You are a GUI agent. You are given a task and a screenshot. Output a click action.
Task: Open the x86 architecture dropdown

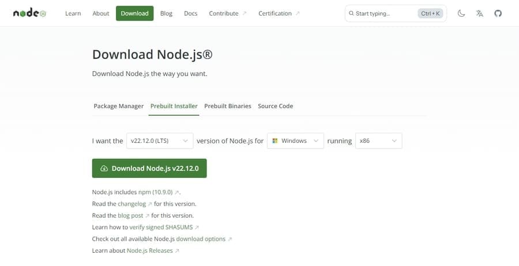pos(379,140)
